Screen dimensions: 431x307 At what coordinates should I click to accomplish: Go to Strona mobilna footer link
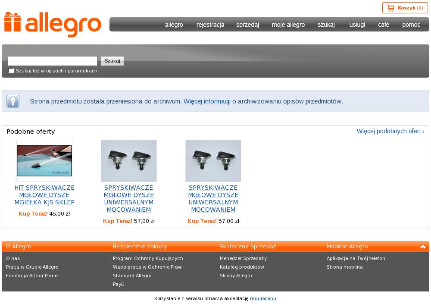pos(345,267)
